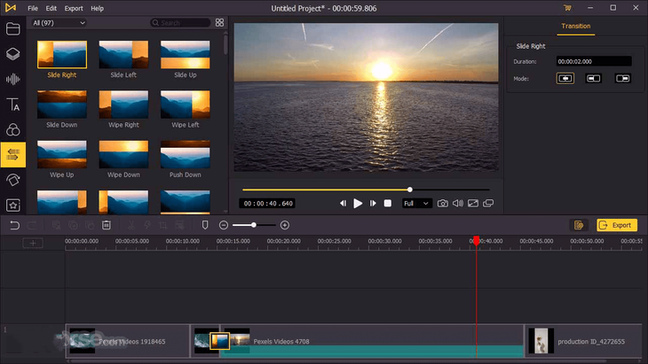Select the Overlap transition mode icon
Screen dimensions: 648x364
pos(565,78)
